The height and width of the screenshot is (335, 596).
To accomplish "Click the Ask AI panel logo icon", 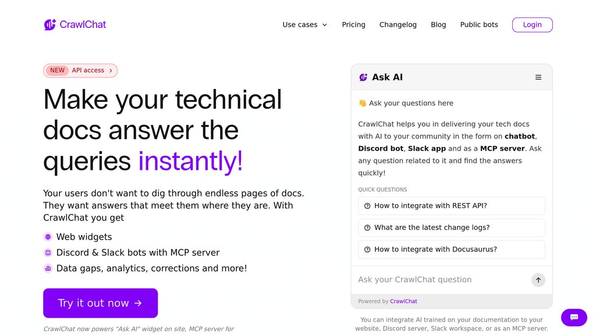I will pos(363,77).
